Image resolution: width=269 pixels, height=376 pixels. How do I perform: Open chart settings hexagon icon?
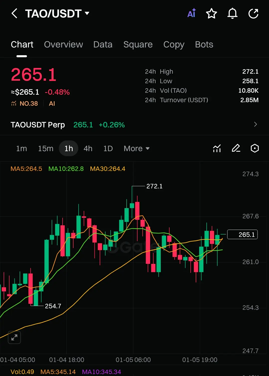tap(255, 148)
